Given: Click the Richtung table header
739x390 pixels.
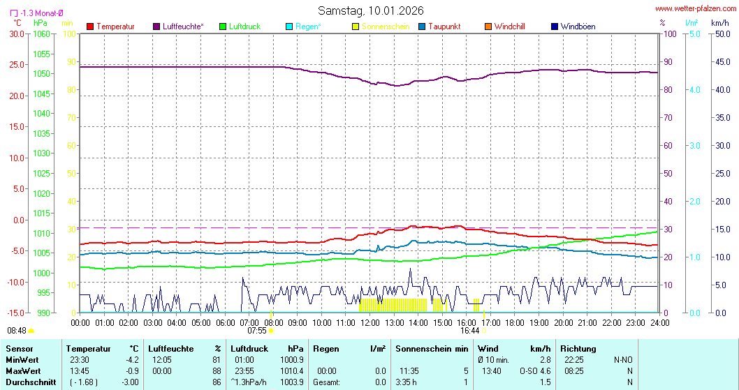Looking at the screenshot, I should 578,349.
